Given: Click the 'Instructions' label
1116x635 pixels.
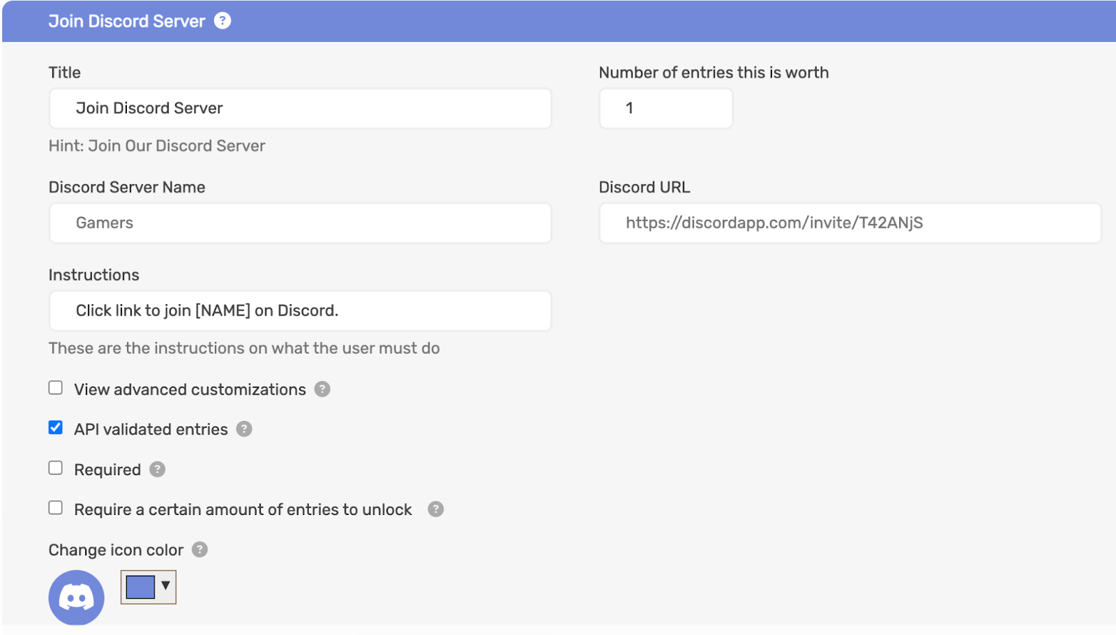Looking at the screenshot, I should point(94,275).
